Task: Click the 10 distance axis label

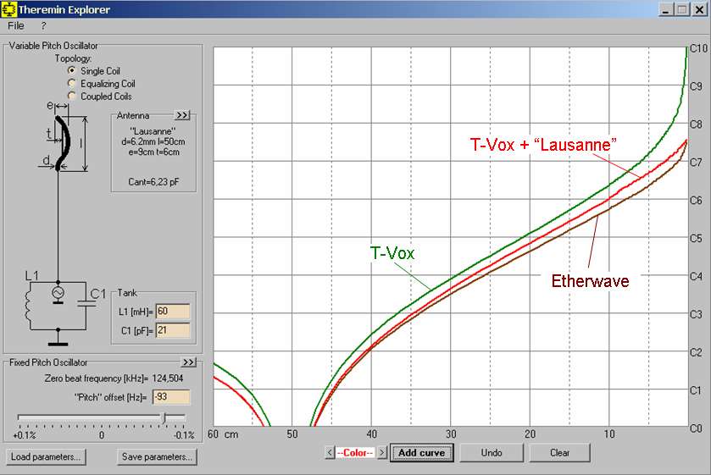Action: click(x=609, y=434)
